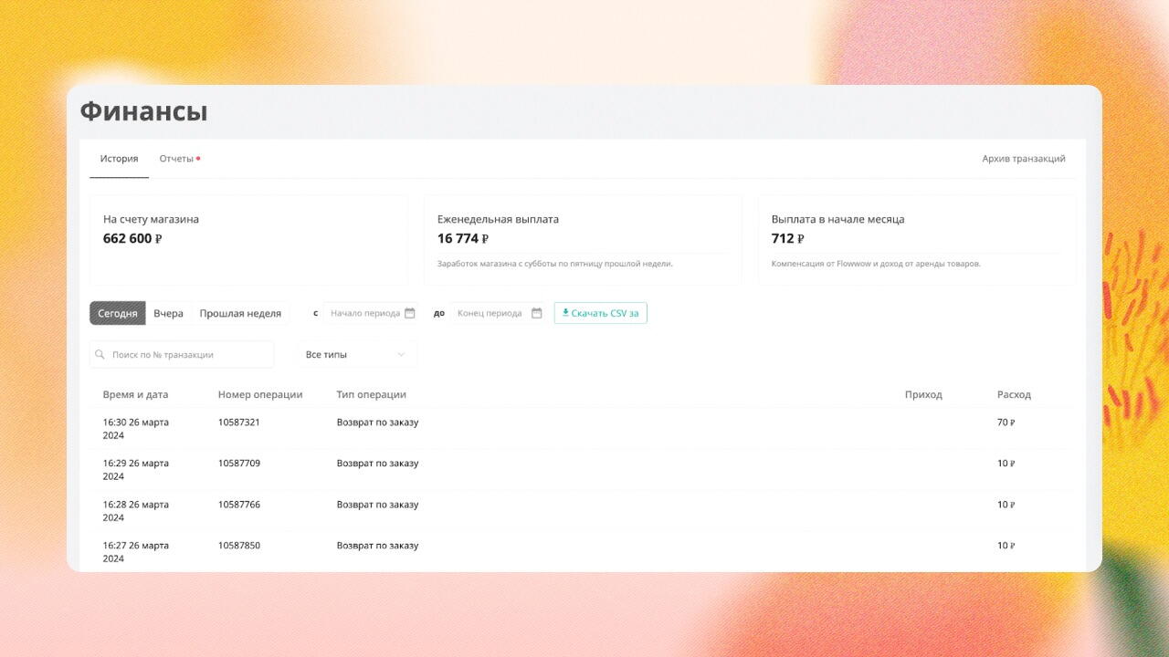Screen dimensions: 1169x657
Task: Click the calendar icon in start period field
Action: [410, 313]
